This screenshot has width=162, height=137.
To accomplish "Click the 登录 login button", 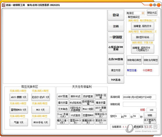I will (116, 15).
